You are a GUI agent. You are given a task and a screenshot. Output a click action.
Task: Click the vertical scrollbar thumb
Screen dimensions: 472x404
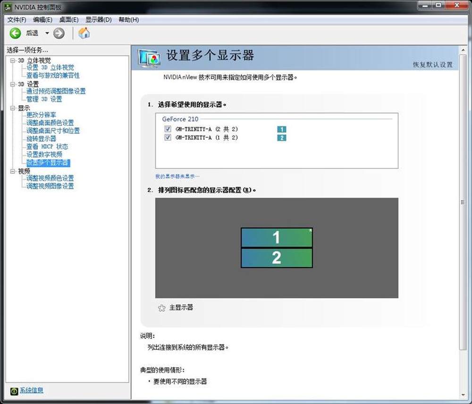[463, 202]
